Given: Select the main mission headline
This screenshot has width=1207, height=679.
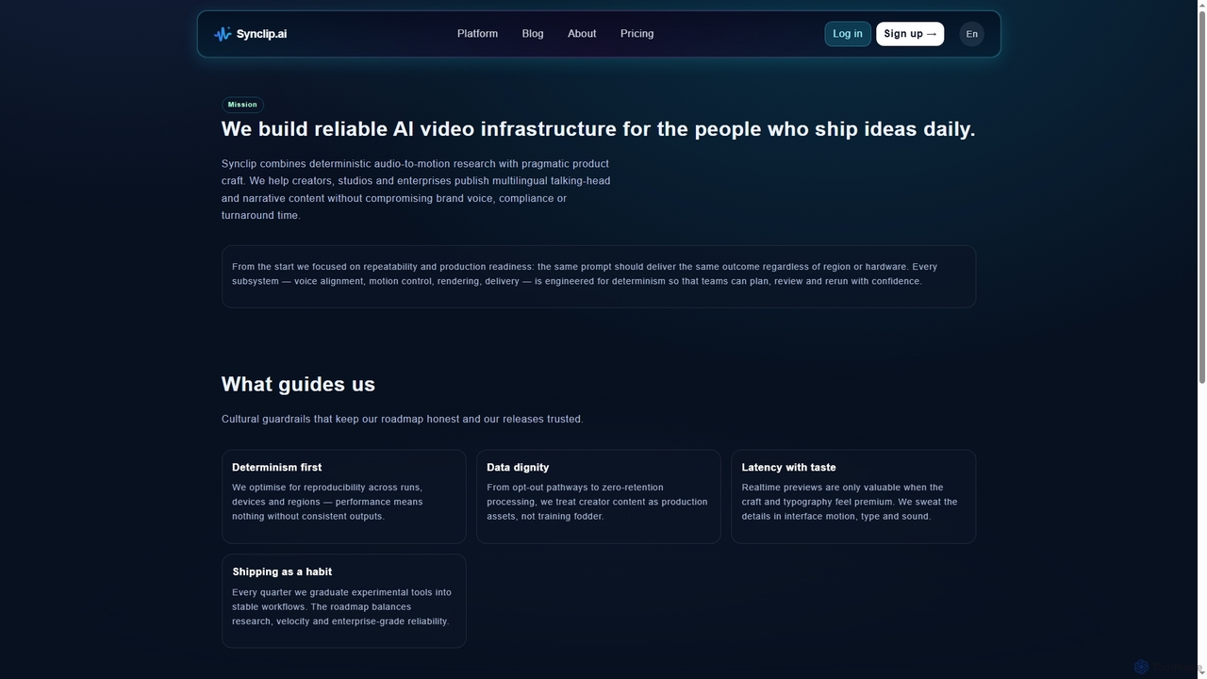Looking at the screenshot, I should click(x=598, y=129).
